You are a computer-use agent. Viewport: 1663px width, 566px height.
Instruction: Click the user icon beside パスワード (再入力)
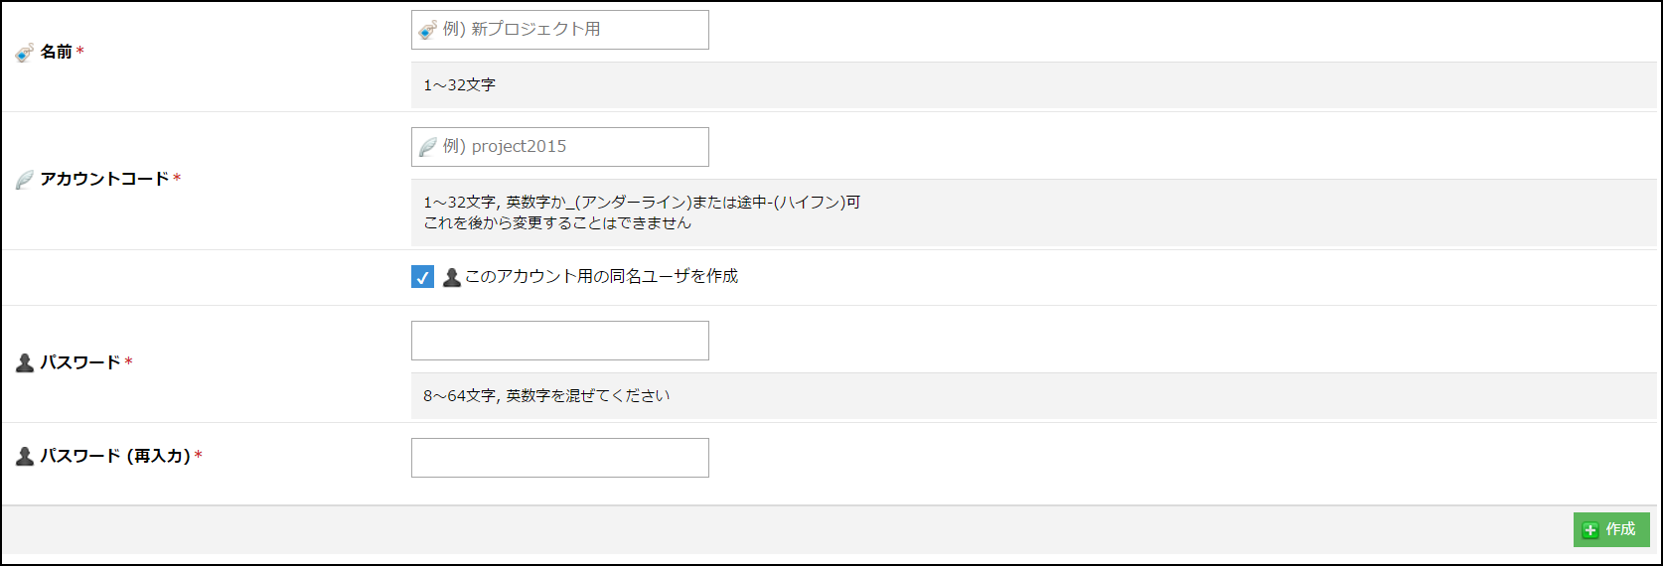(x=25, y=457)
